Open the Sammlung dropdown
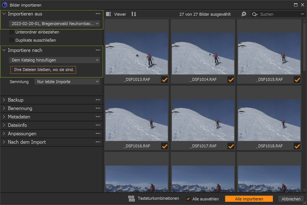This screenshot has width=307, height=205. [x=67, y=82]
